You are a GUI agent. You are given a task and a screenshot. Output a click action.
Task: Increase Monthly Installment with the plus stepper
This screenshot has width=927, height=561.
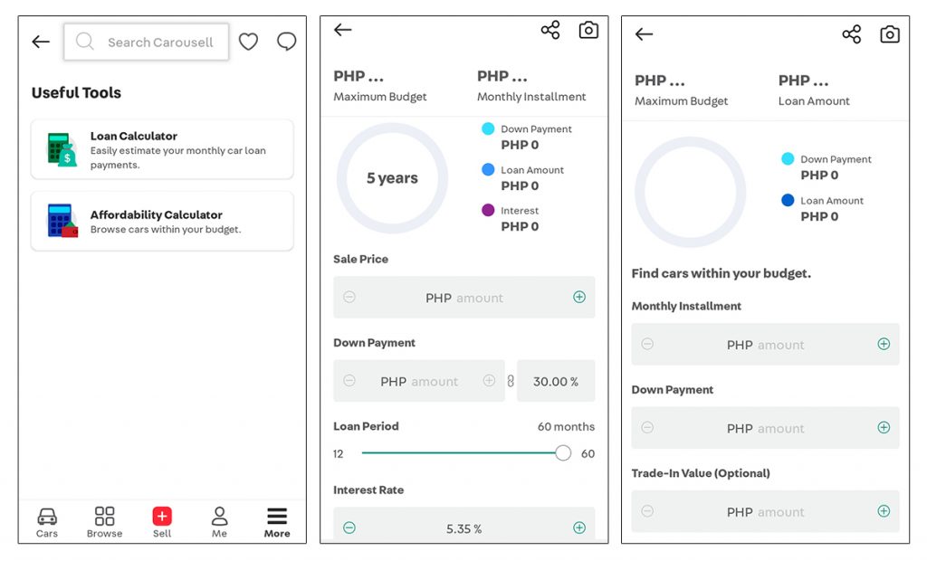(884, 344)
